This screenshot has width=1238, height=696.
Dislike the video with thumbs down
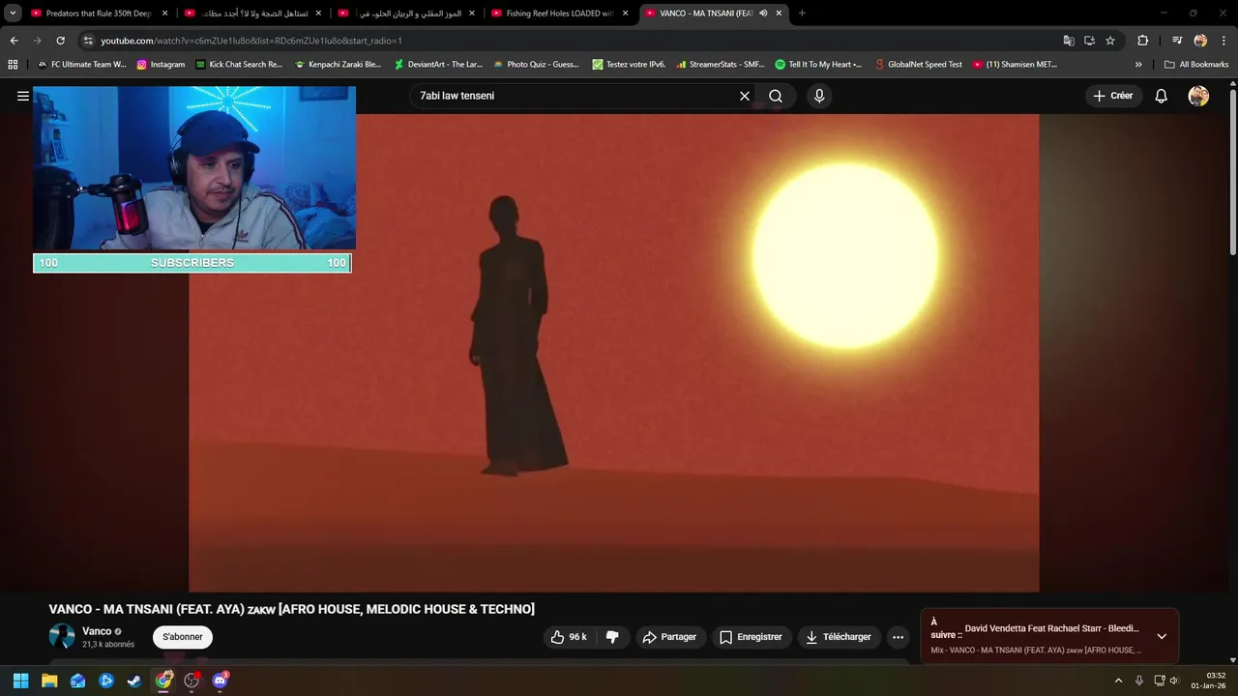[x=612, y=637]
